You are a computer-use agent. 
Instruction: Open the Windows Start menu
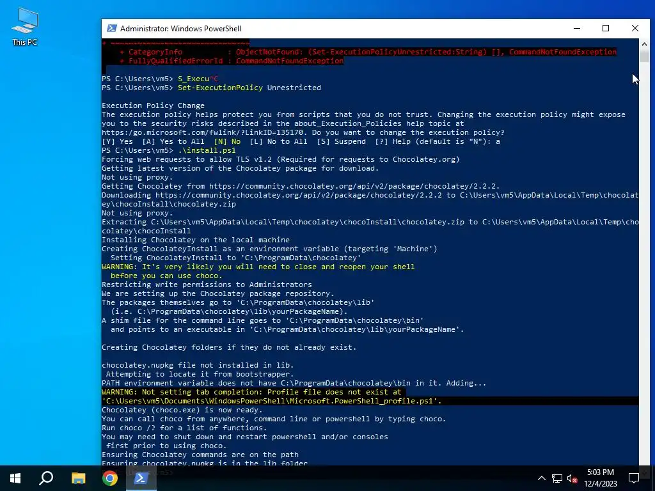click(x=15, y=478)
